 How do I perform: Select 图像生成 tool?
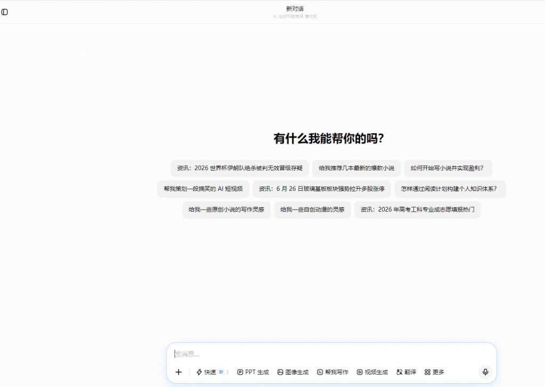[x=293, y=372]
